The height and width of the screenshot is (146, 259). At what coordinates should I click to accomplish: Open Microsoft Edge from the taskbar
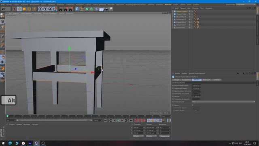pyautogui.click(x=10, y=143)
